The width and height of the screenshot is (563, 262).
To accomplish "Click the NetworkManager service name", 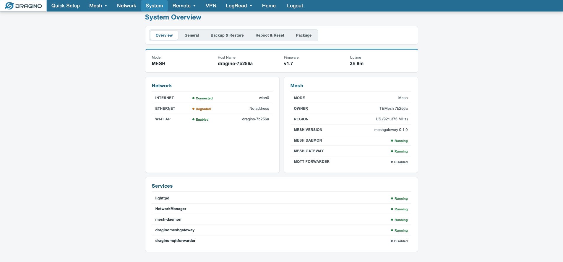I will coord(171,209).
